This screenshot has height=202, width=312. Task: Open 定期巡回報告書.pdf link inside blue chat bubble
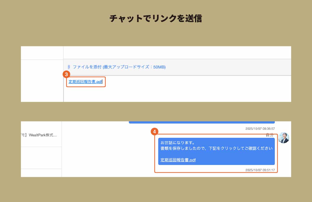[x=178, y=160]
